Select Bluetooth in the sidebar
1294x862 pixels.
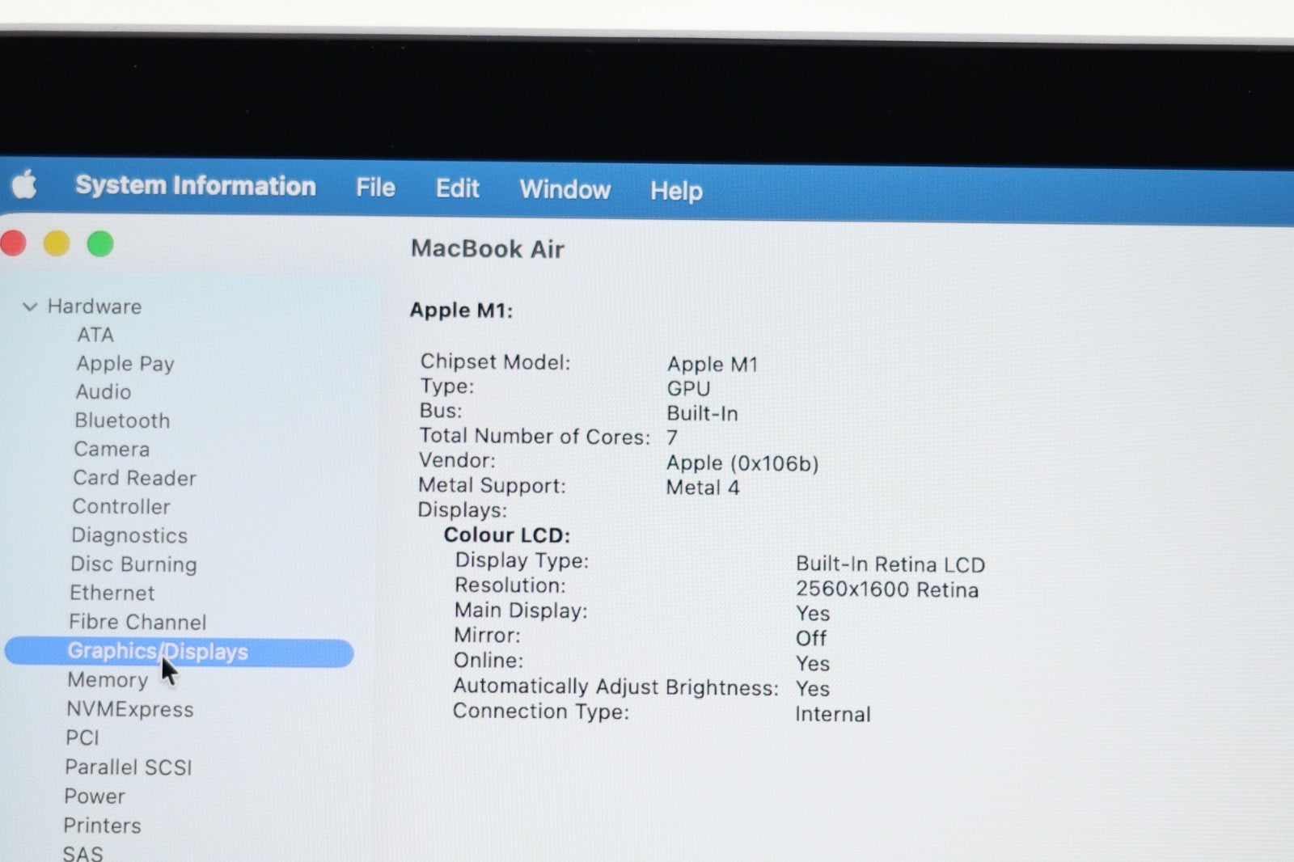[x=122, y=420]
